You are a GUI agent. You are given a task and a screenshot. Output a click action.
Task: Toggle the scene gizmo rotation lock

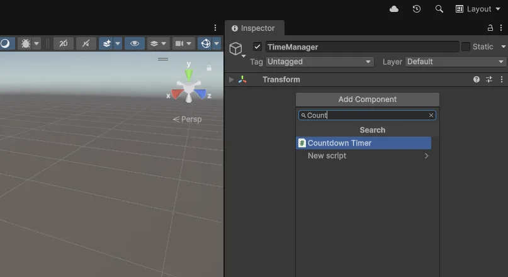point(209,68)
